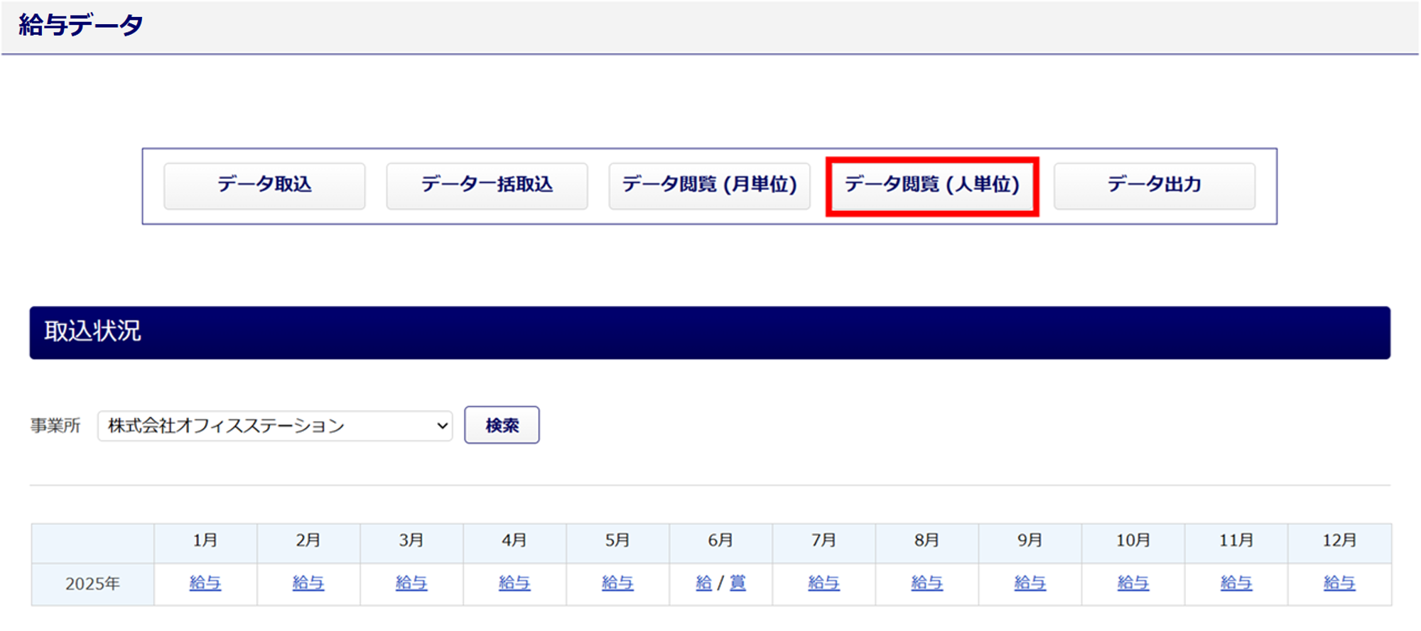Click the 給 link under 6月
The height and width of the screenshot is (631, 1421).
tap(703, 583)
